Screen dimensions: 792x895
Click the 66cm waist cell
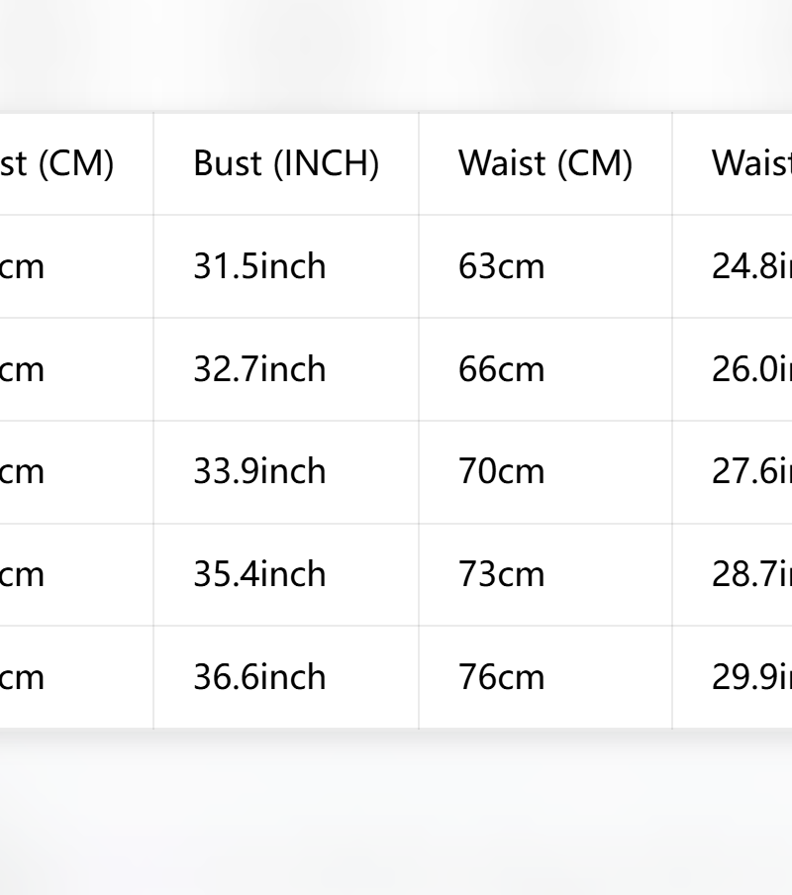click(x=545, y=369)
